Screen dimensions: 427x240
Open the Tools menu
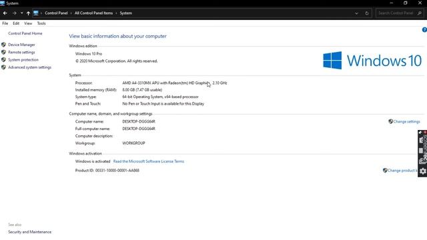[x=41, y=23]
